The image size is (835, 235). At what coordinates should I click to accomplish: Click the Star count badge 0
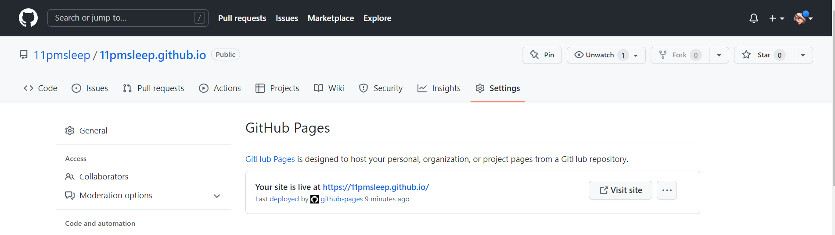click(780, 55)
